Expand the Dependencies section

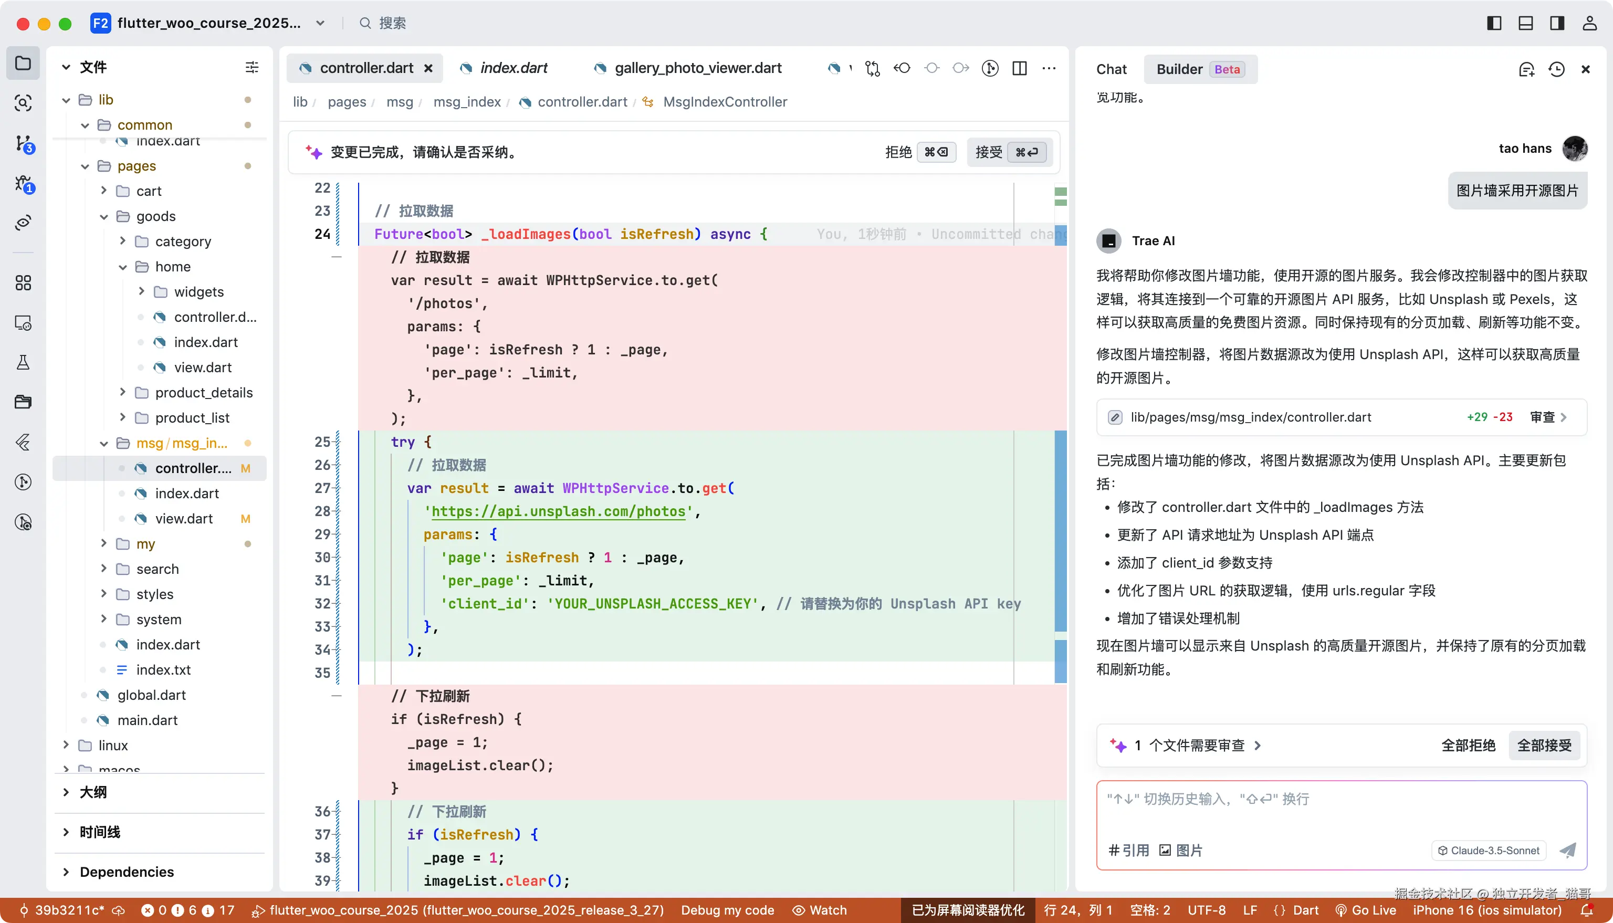point(126,872)
